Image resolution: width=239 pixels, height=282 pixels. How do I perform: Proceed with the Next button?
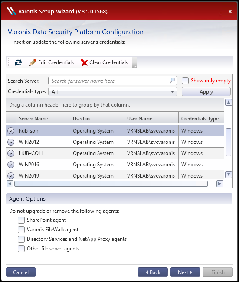point(185,272)
